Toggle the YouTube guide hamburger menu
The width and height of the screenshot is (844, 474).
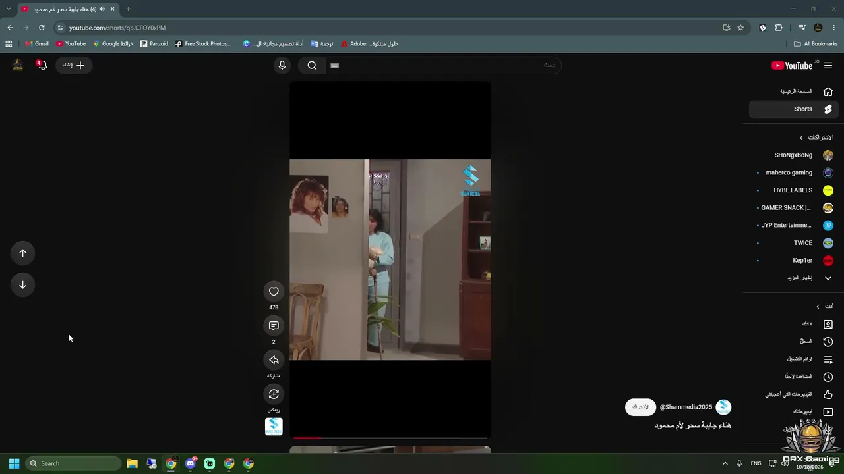click(828, 65)
